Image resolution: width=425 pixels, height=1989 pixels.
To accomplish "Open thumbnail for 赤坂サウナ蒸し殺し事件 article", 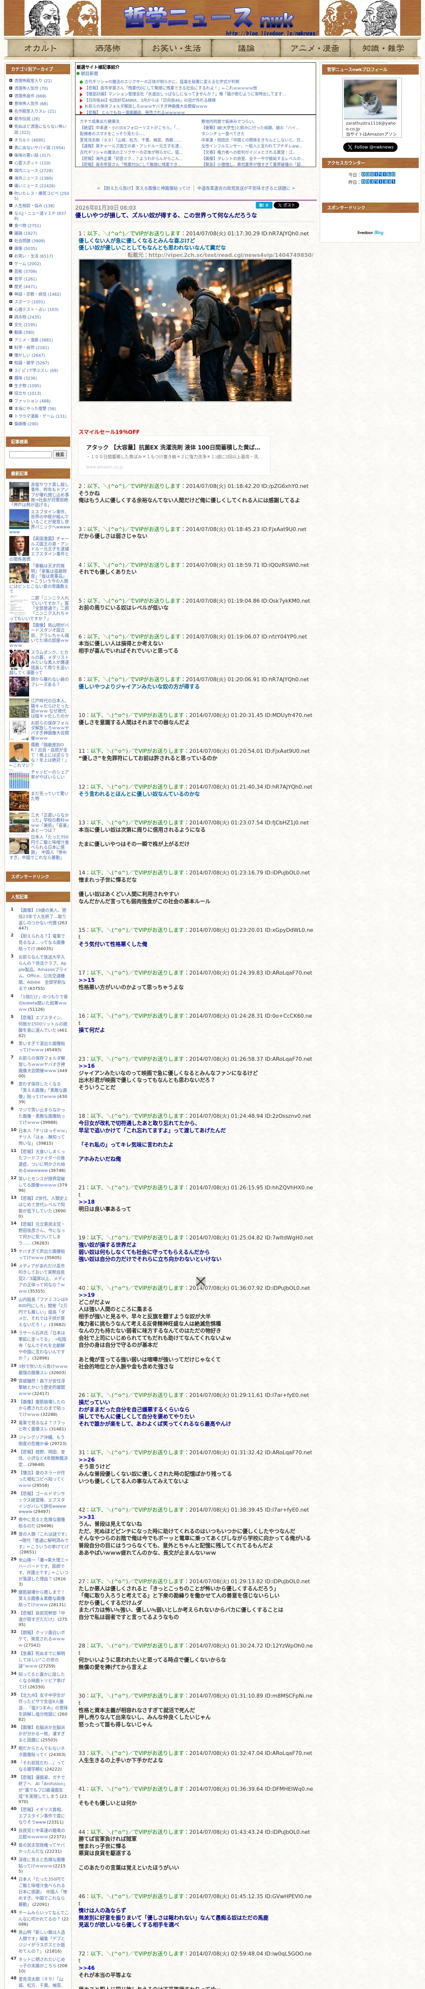I will (x=19, y=492).
